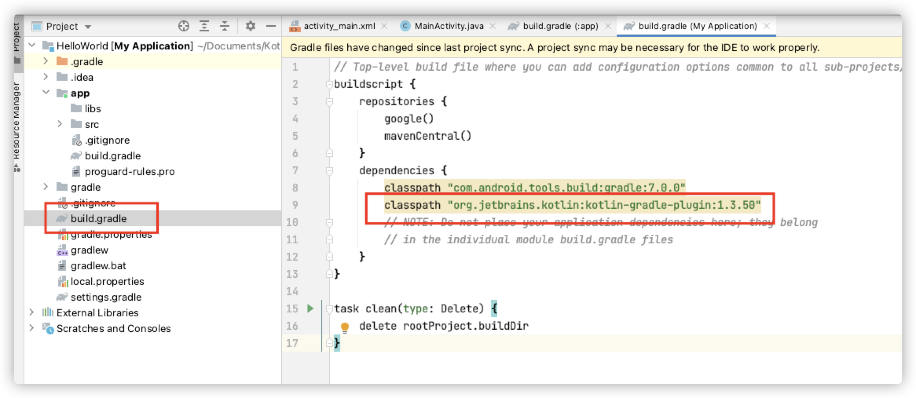Image resolution: width=916 pixels, height=398 pixels.
Task: Expand External Libraries
Action: click(x=31, y=312)
